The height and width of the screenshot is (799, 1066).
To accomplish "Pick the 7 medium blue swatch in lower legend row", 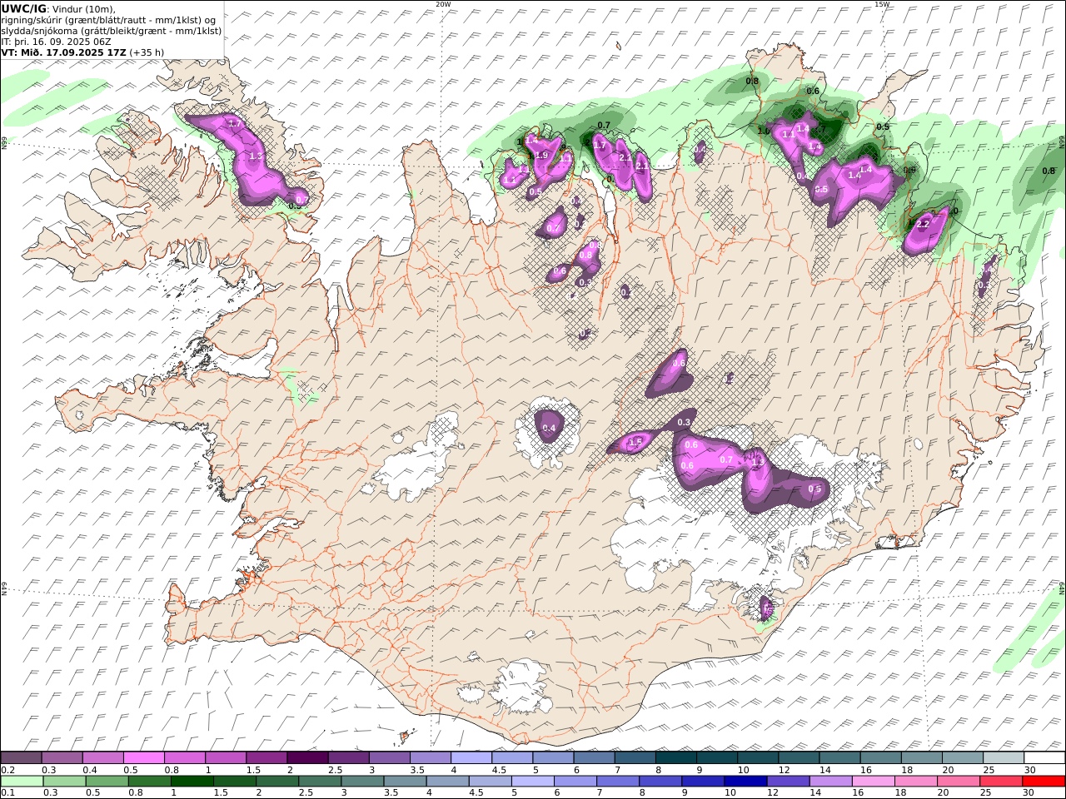I will tap(618, 782).
